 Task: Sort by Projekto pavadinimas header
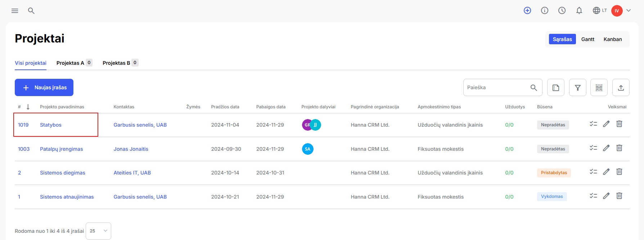[x=62, y=107]
